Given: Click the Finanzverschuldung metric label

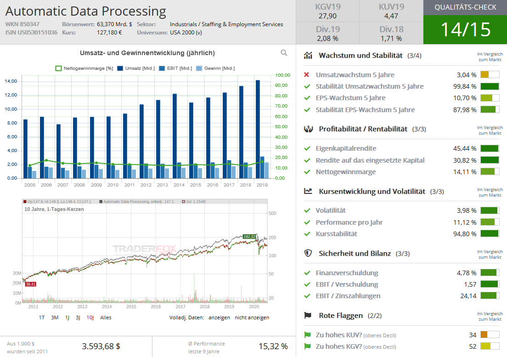Looking at the screenshot, I should coord(347,273).
